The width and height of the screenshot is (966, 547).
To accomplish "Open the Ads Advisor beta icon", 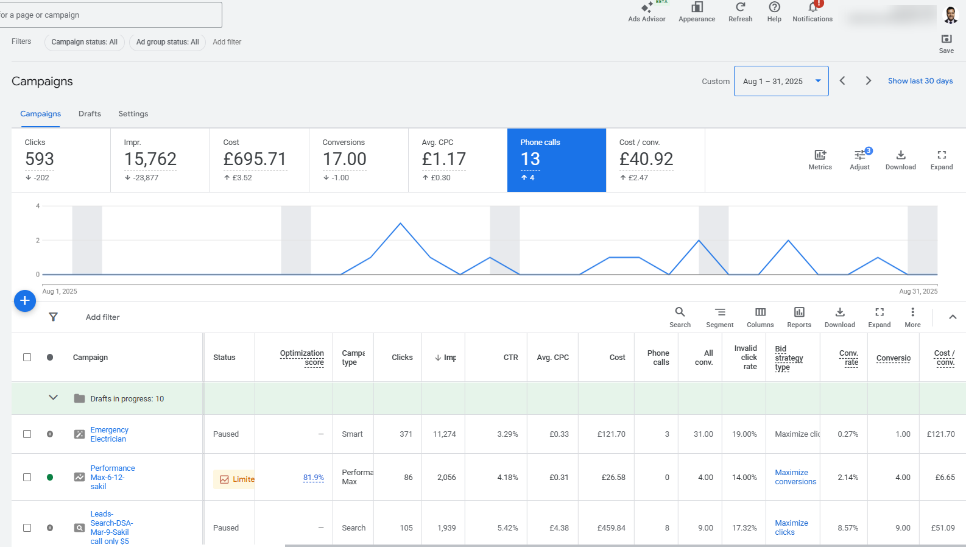I will tap(647, 7).
